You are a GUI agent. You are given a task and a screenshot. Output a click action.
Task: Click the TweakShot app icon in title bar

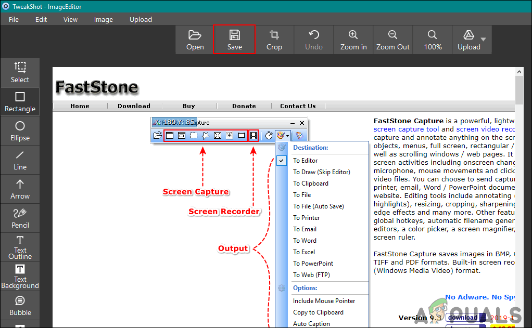point(6,6)
